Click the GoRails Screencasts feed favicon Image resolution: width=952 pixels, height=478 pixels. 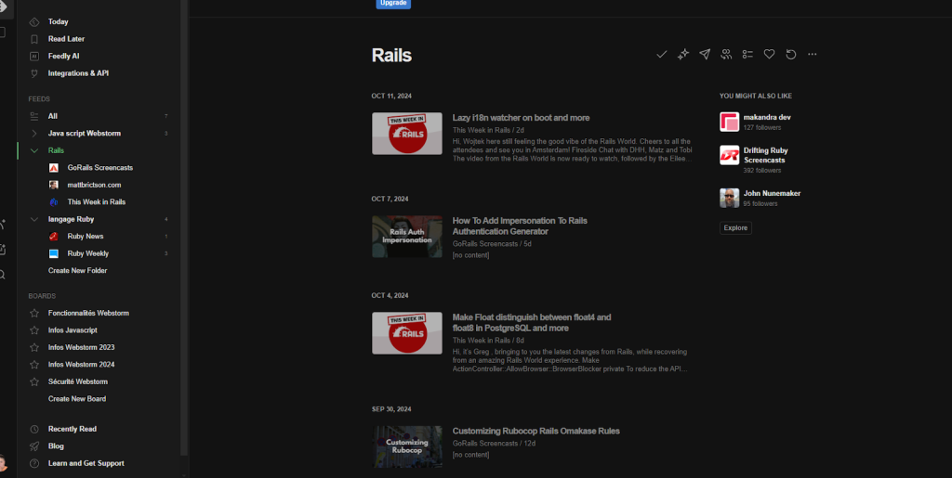coord(53,168)
